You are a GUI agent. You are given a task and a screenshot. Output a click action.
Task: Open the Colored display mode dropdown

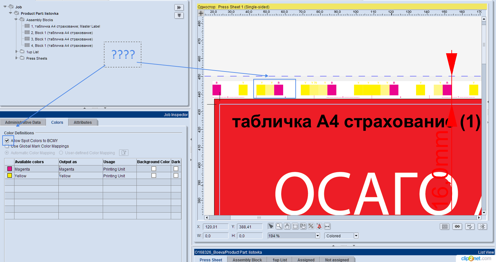coord(356,236)
